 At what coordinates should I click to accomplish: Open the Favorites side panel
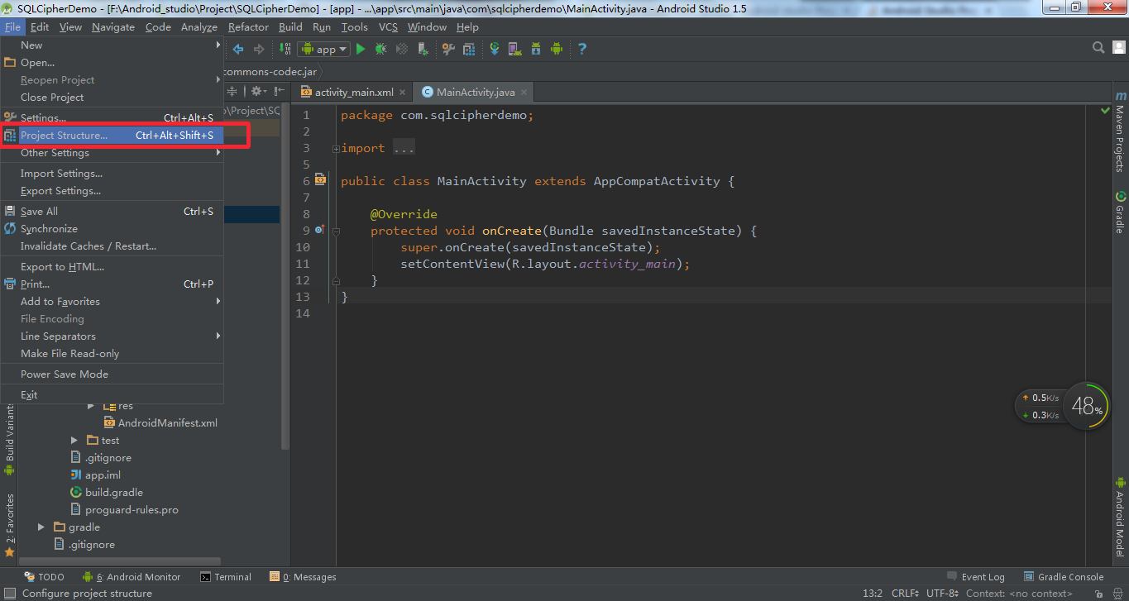[9, 526]
